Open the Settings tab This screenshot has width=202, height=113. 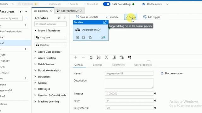[x=98, y=65]
